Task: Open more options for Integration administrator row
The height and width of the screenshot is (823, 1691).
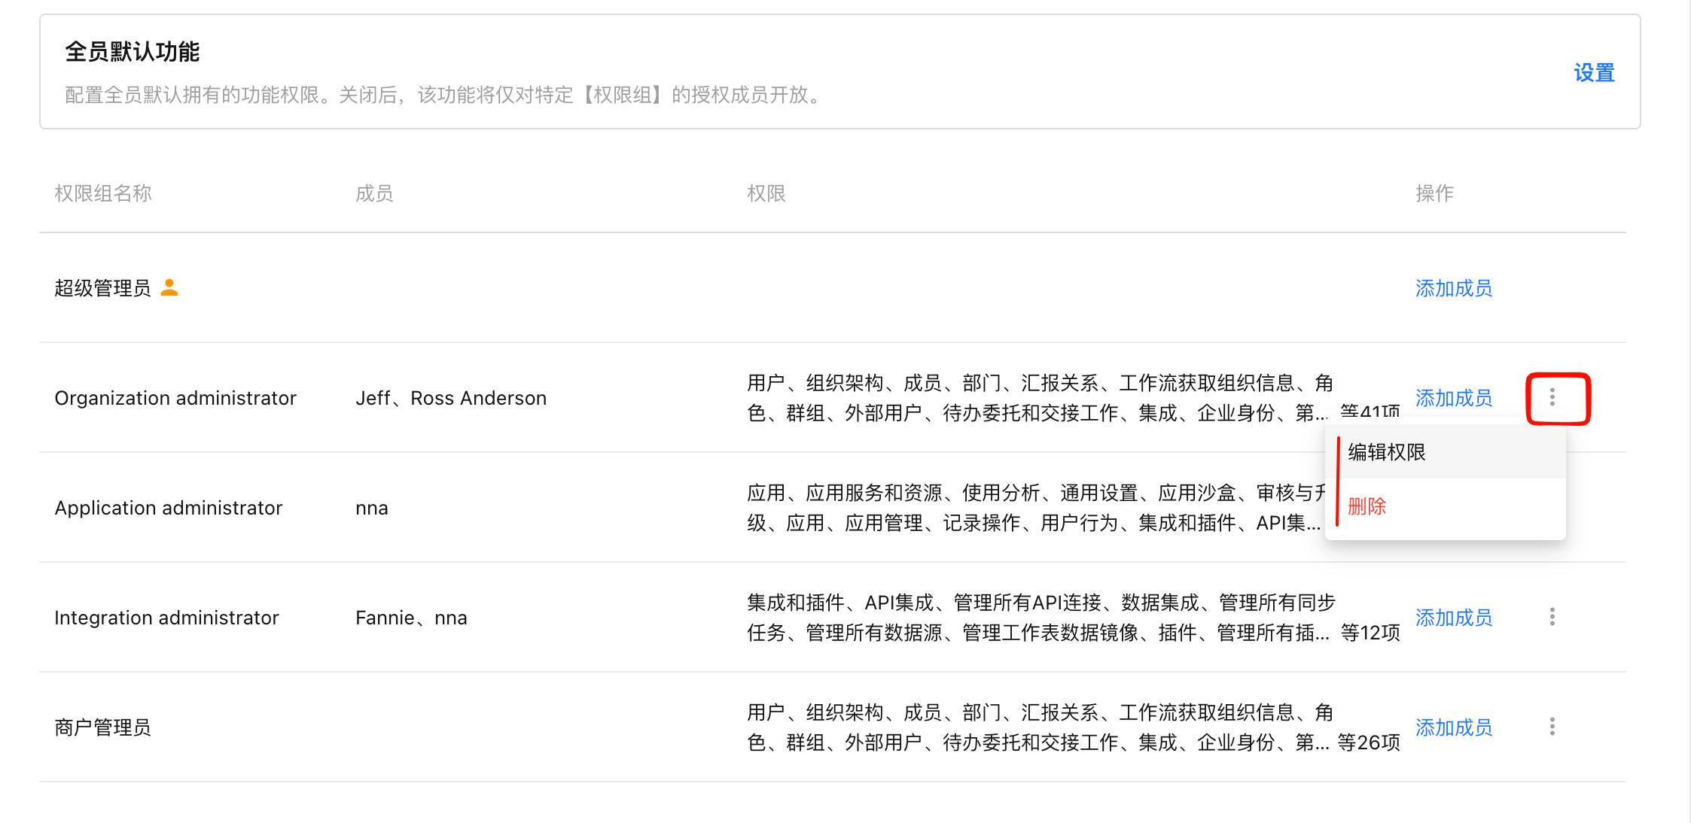Action: pyautogui.click(x=1552, y=617)
